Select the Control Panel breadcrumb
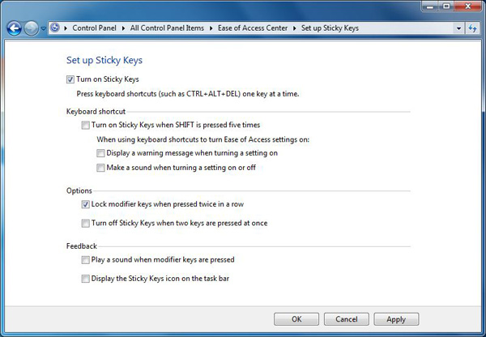 click(95, 28)
